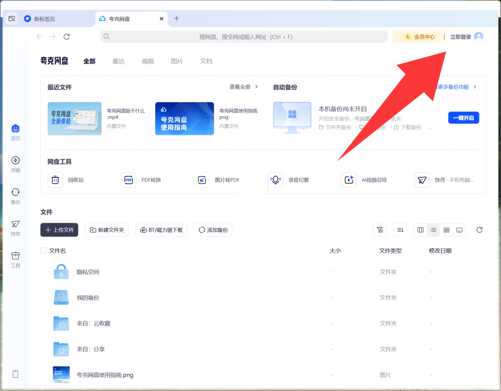
Task: Open the 工具 tools sidebar icon
Action: (15, 260)
